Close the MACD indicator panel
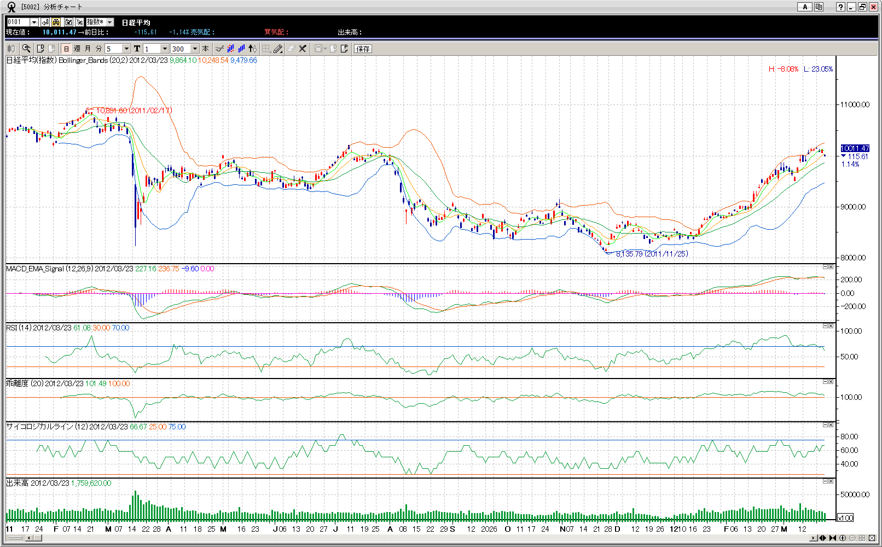The width and height of the screenshot is (882, 547). pyautogui.click(x=831, y=267)
